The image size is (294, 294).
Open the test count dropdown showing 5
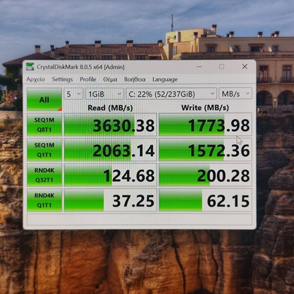tap(73, 94)
